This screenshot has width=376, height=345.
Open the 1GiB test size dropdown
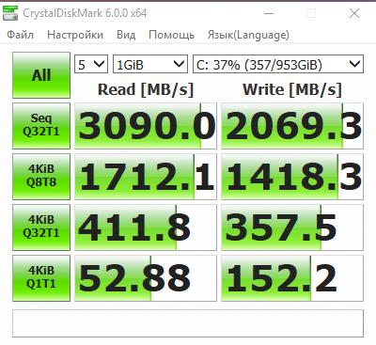[150, 64]
